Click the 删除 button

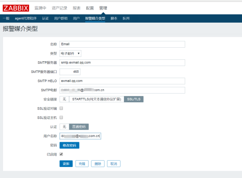tap(98, 164)
